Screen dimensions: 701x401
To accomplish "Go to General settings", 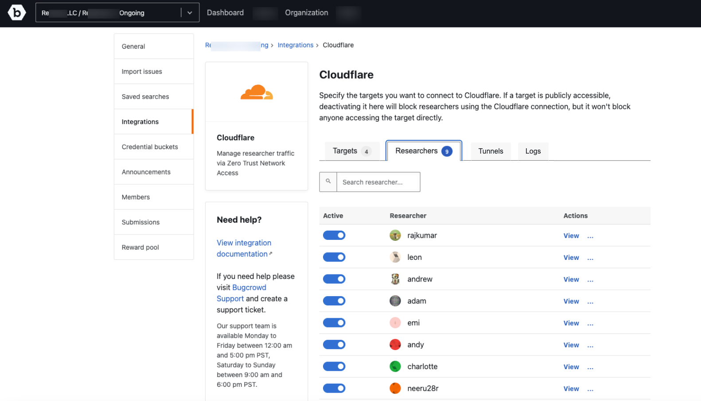I will click(x=154, y=46).
